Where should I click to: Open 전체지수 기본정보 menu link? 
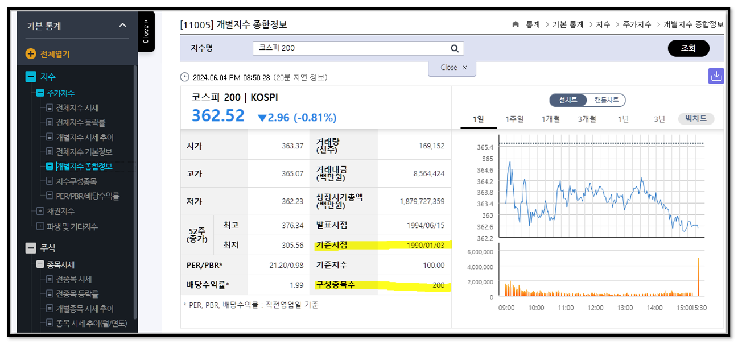tap(84, 152)
